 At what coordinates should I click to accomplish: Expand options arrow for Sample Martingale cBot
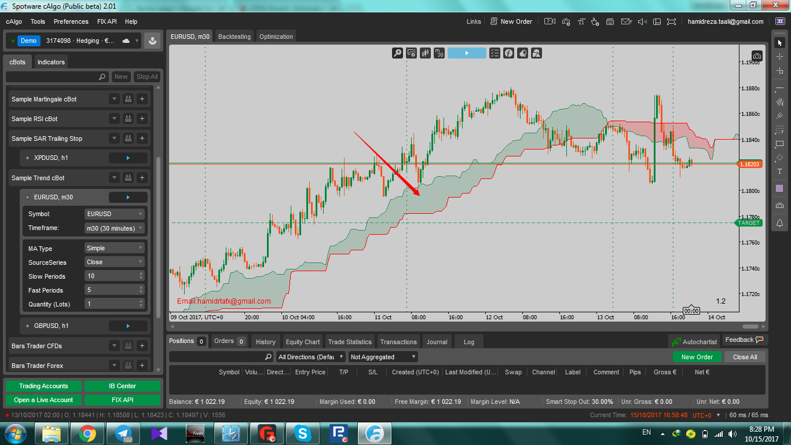(x=114, y=99)
